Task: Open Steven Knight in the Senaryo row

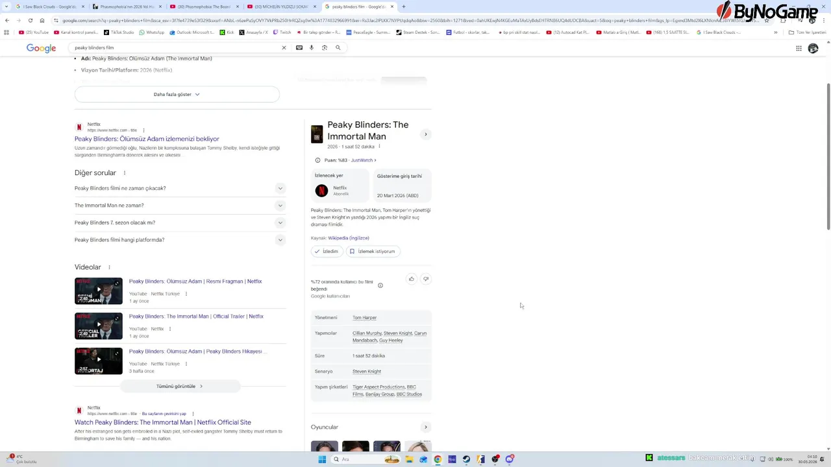Action: (x=367, y=372)
